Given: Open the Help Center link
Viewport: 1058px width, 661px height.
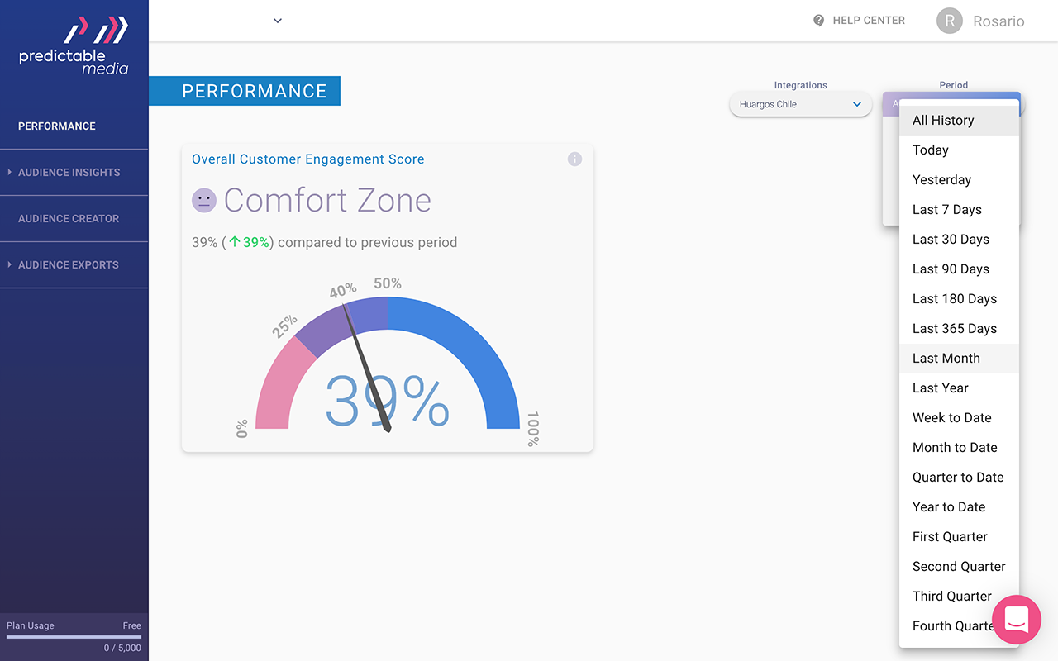Looking at the screenshot, I should 868,21.
